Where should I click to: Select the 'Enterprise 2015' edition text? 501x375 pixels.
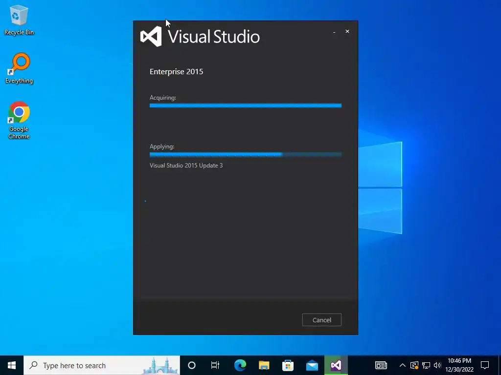[x=176, y=71]
